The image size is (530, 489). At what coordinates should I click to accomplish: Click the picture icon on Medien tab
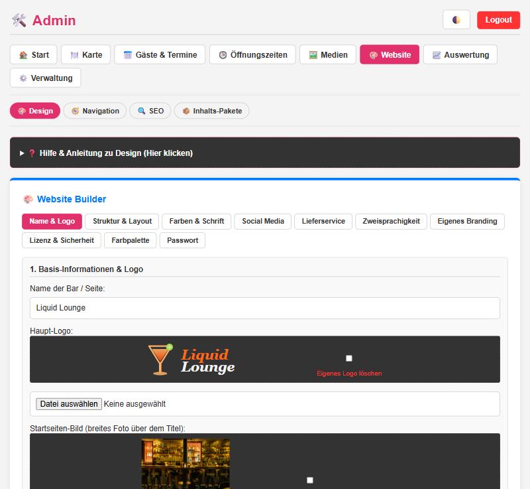click(313, 55)
